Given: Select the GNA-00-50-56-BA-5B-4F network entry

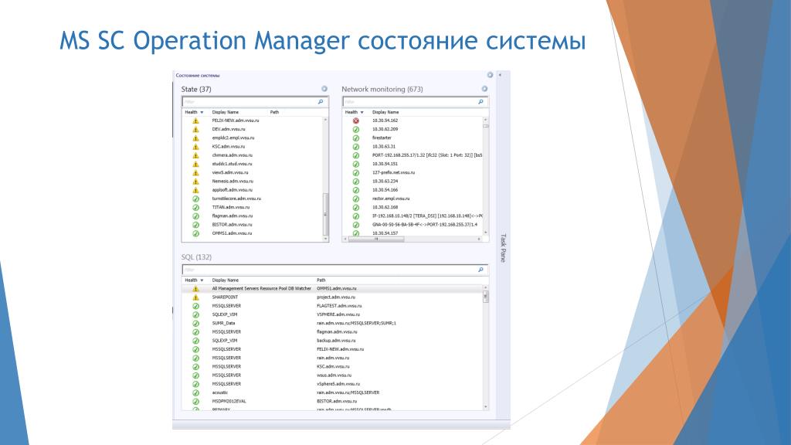Looking at the screenshot, I should [425, 225].
